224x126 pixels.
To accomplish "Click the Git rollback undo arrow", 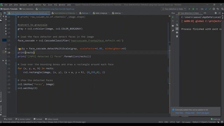I will click(218, 9).
